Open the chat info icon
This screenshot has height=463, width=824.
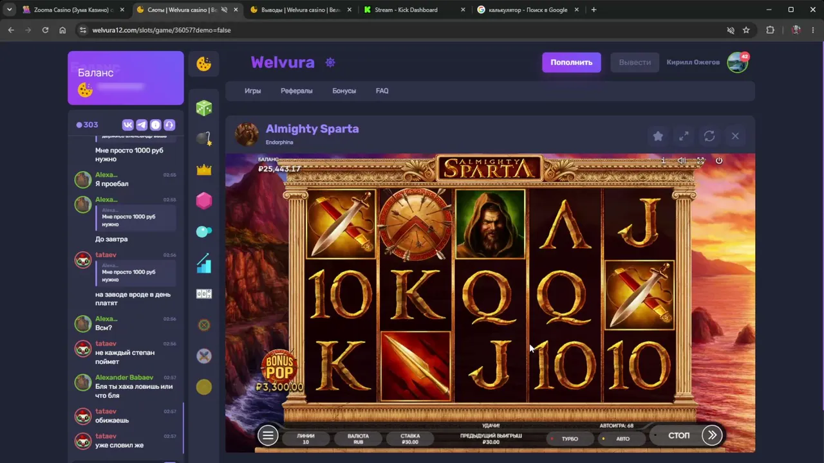pos(155,125)
